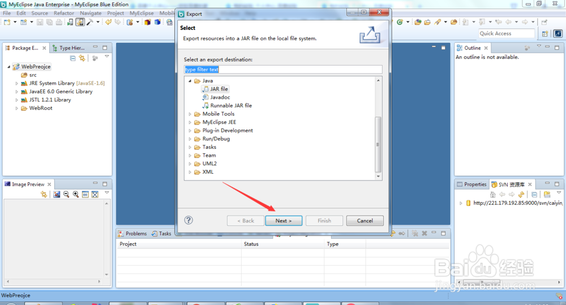Expand the Mobile Tools folder
Image resolution: width=566 pixels, height=305 pixels.
190,114
